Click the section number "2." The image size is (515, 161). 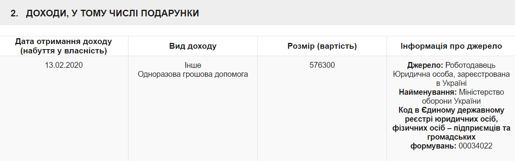pos(14,13)
